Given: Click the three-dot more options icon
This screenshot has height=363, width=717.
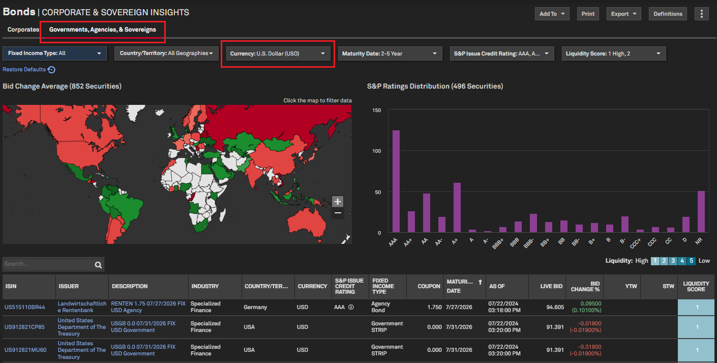Looking at the screenshot, I should tap(702, 14).
